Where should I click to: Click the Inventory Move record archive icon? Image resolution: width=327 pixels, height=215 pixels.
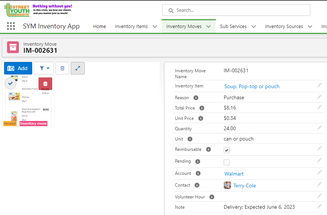click(x=13, y=47)
